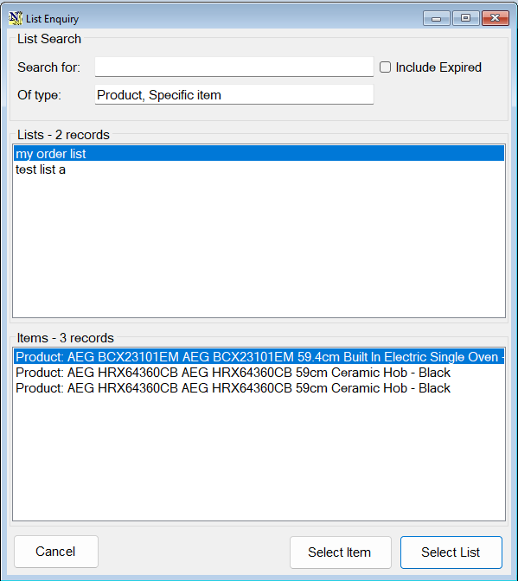Minimize the List Enquiry window
The image size is (518, 581).
coord(437,18)
